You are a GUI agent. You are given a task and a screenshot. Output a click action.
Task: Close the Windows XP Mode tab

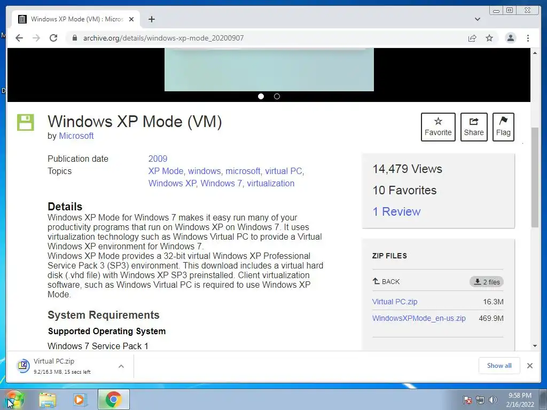coord(131,19)
